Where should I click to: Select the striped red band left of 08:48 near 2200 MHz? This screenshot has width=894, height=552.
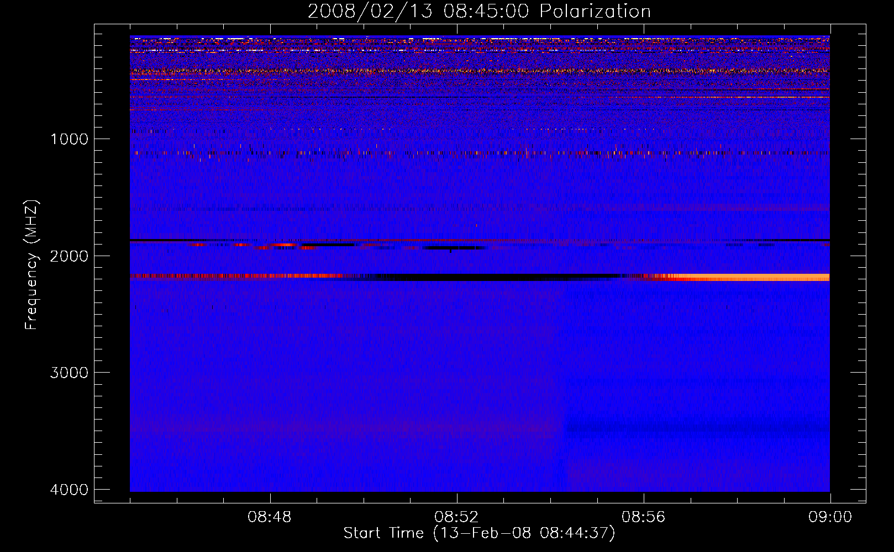click(x=199, y=276)
